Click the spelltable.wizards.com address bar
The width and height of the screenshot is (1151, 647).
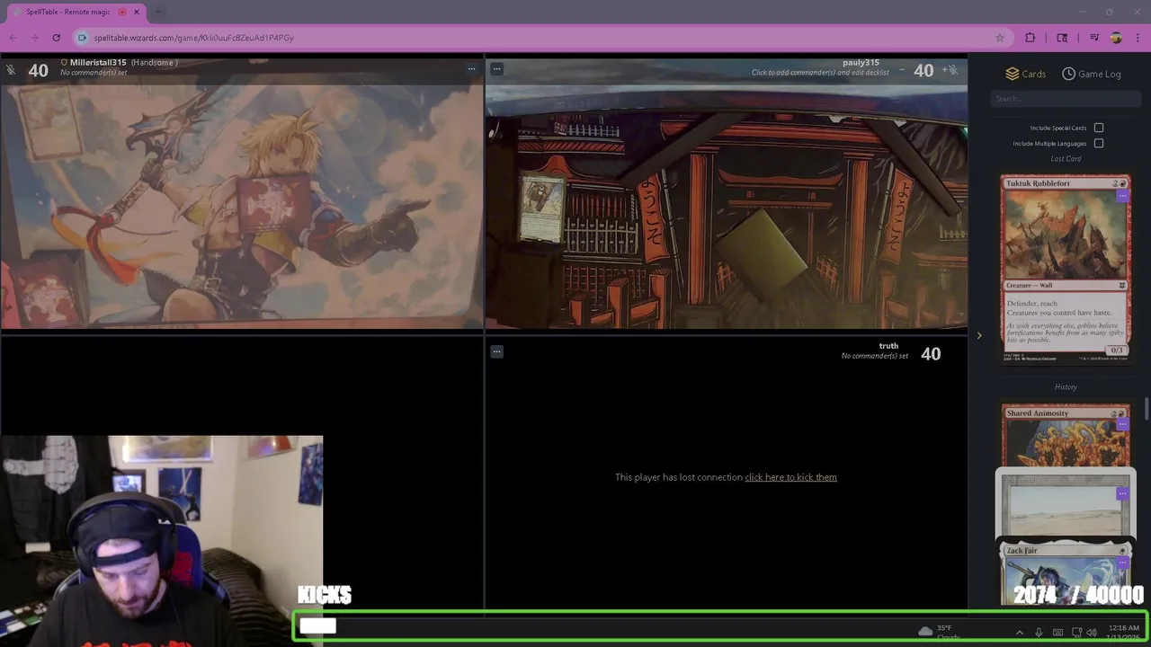[540, 38]
